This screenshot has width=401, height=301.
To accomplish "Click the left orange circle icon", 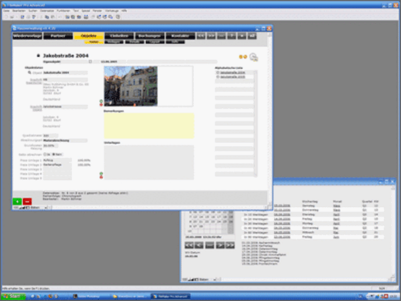I will tap(241, 57).
